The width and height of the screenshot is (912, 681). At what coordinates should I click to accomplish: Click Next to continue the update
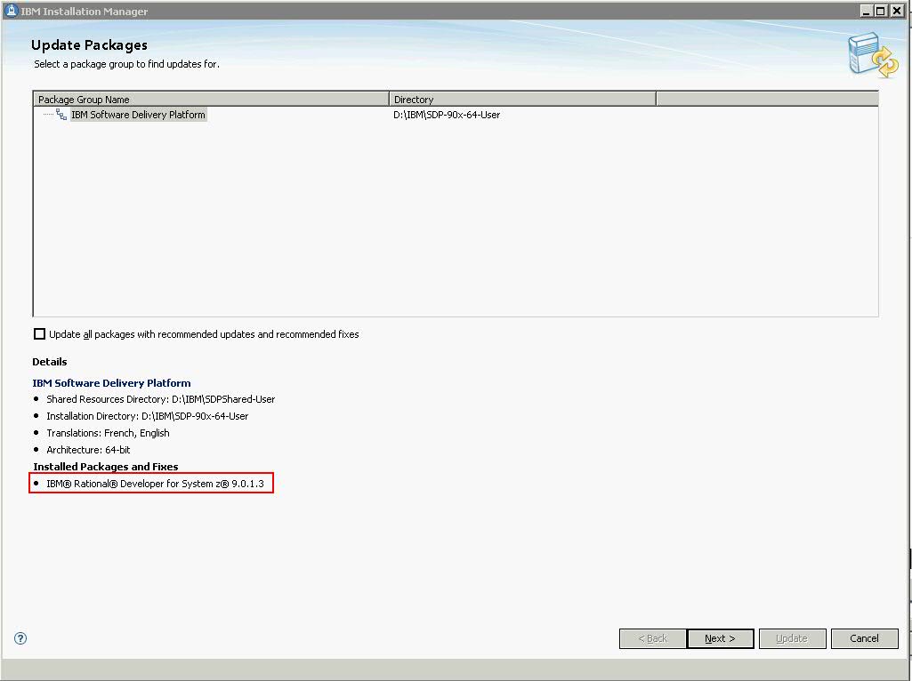[720, 638]
